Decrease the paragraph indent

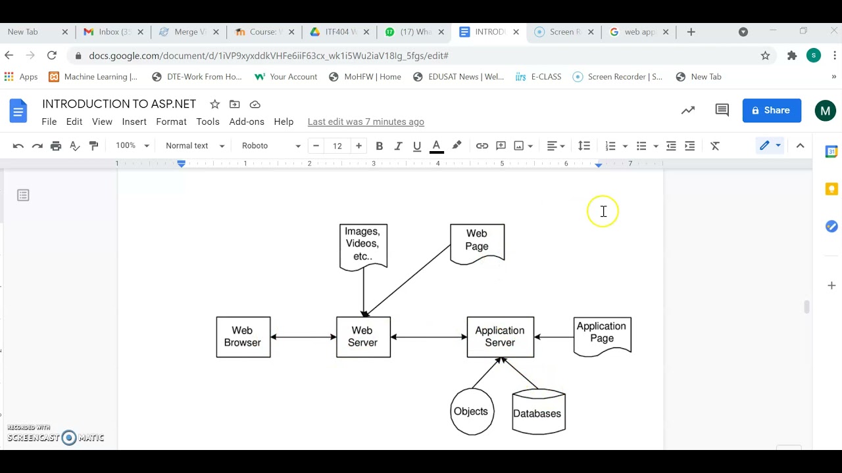tap(671, 146)
